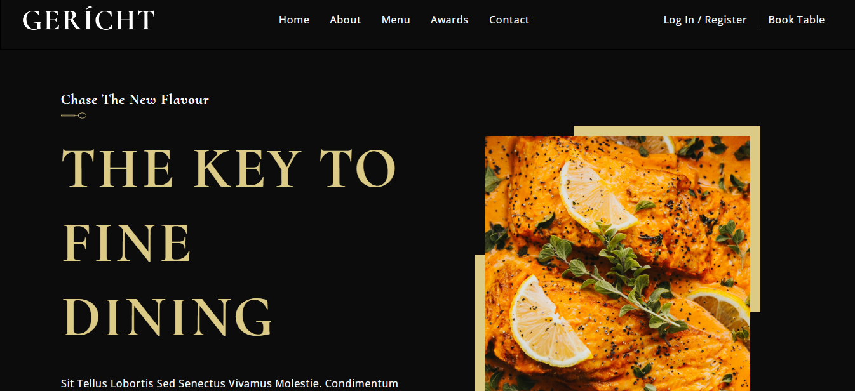Select Menu in the navigation bar
Screen dimensions: 855x391
coord(396,20)
